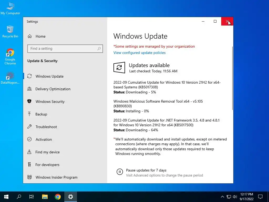Launch Chrome from the taskbar
This screenshot has width=269, height=202.
pyautogui.click(x=58, y=197)
